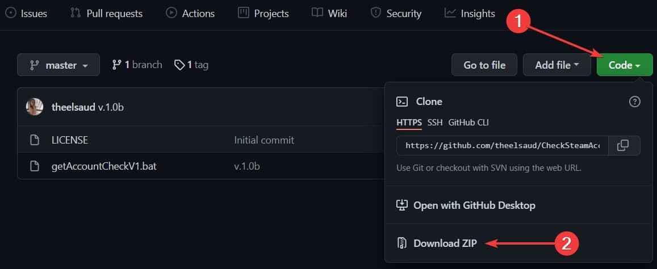Collapse the green Code dropdown
The image size is (657, 269).
point(624,65)
